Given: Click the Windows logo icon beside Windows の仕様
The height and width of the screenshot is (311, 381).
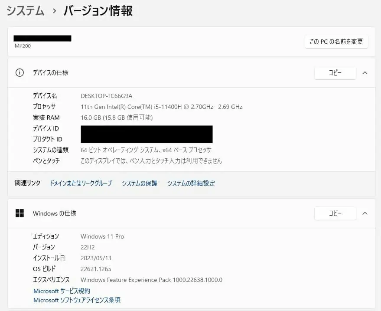Looking at the screenshot, I should pos(20,213).
